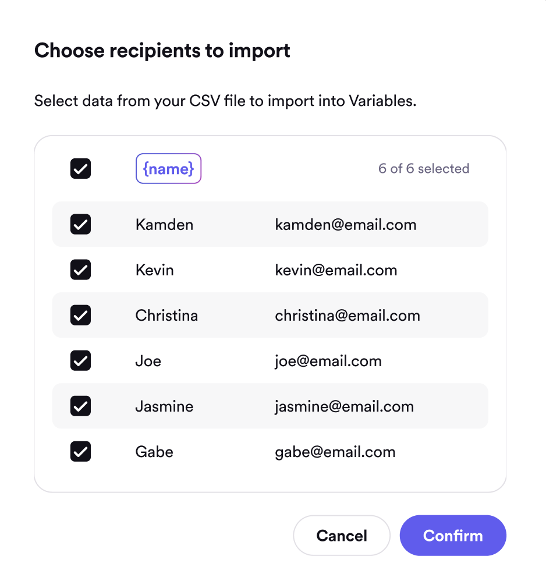Click the jasmine@email.com email text
546x588 pixels.
(344, 406)
